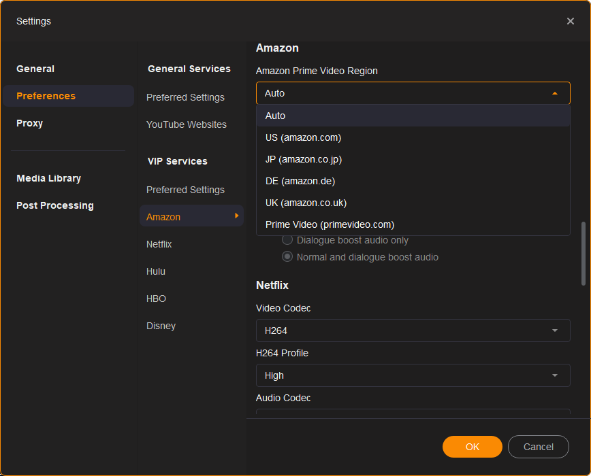The width and height of the screenshot is (591, 476).
Task: Open the General settings tab
Action: click(x=35, y=69)
